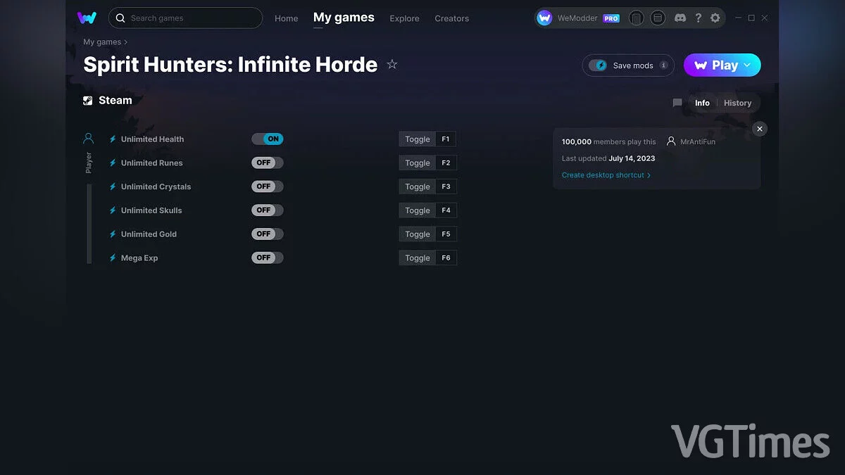Switch to Info tab

point(702,103)
